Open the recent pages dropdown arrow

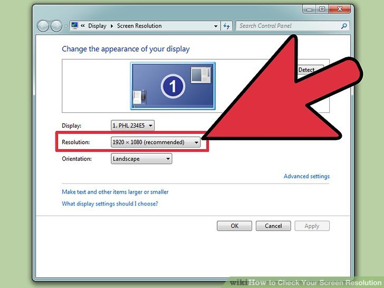tap(65, 26)
